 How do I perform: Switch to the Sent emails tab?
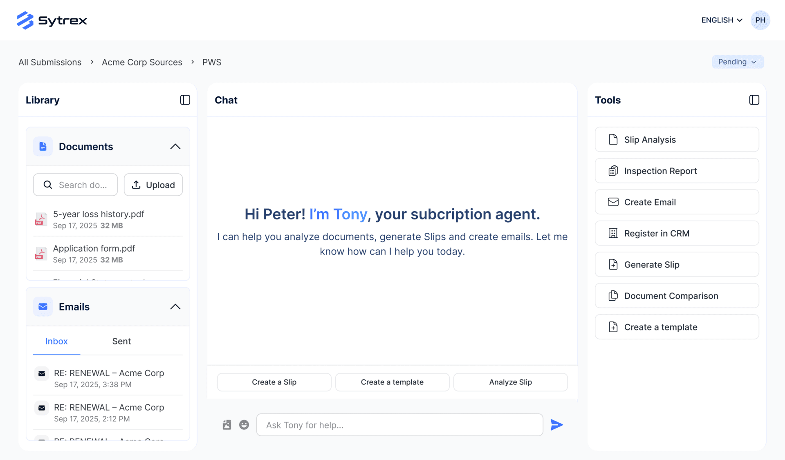pos(121,341)
